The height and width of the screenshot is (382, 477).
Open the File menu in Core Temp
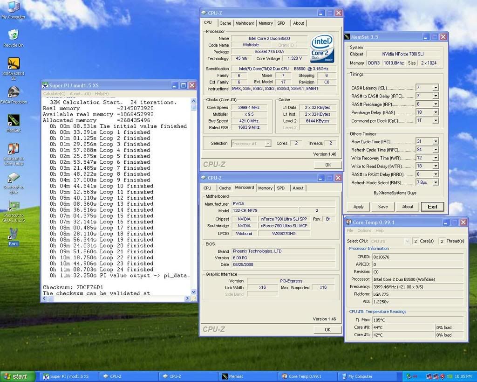tap(350, 230)
